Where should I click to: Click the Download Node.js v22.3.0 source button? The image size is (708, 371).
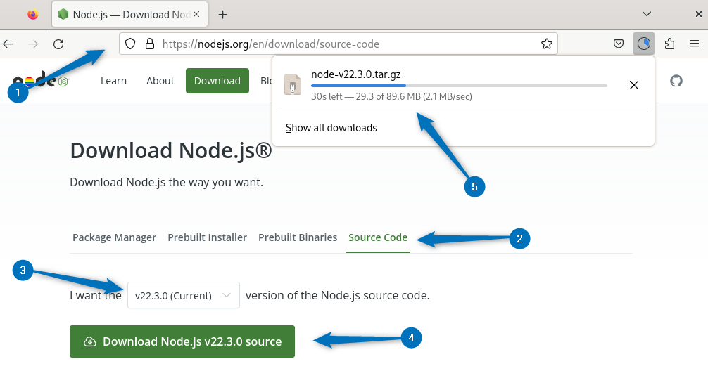coord(182,341)
